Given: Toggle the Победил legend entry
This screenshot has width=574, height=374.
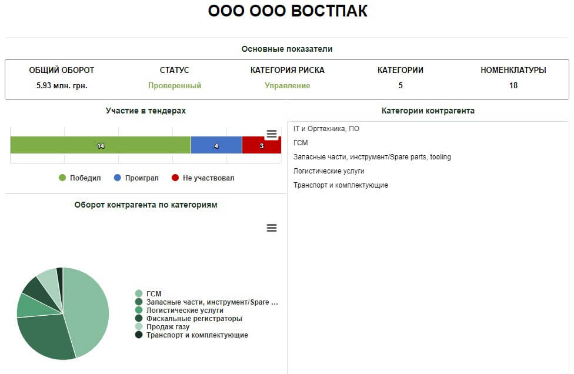Looking at the screenshot, I should 80,178.
